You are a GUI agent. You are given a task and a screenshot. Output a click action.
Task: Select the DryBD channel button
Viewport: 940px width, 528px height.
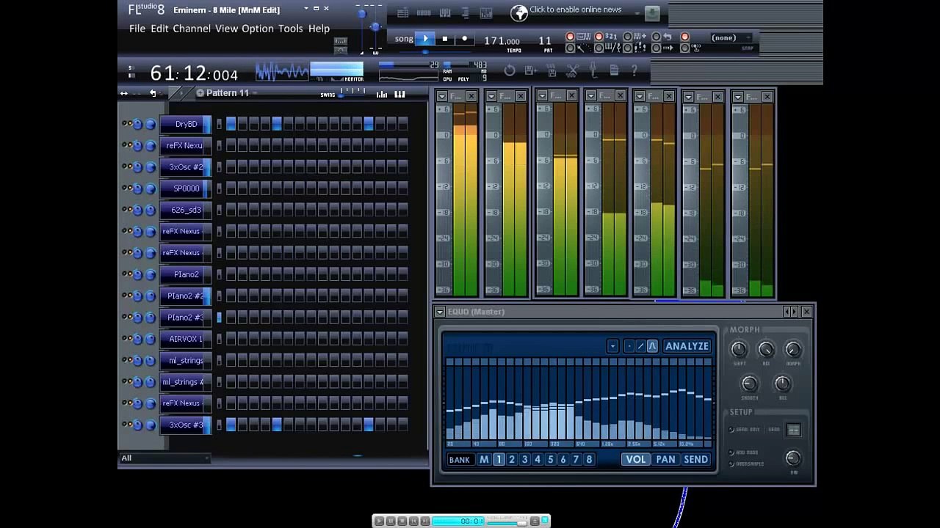tap(186, 125)
